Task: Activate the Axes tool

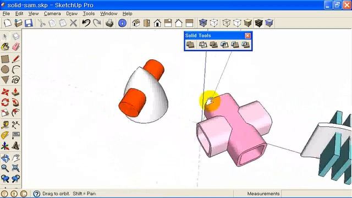Action: pos(5,146)
